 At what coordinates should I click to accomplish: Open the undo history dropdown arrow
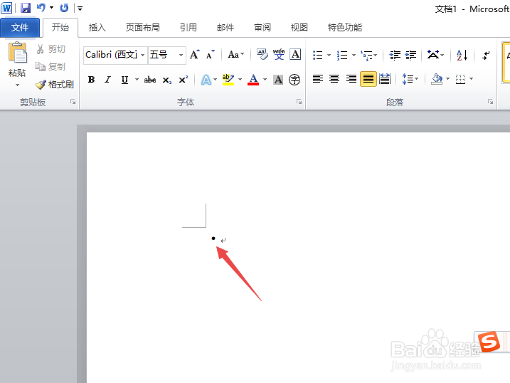click(x=51, y=8)
